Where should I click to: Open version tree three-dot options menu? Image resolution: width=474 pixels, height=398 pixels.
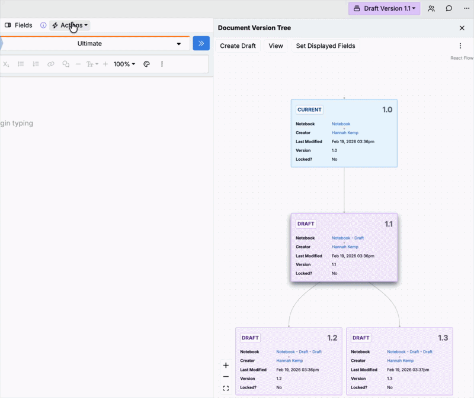460,46
